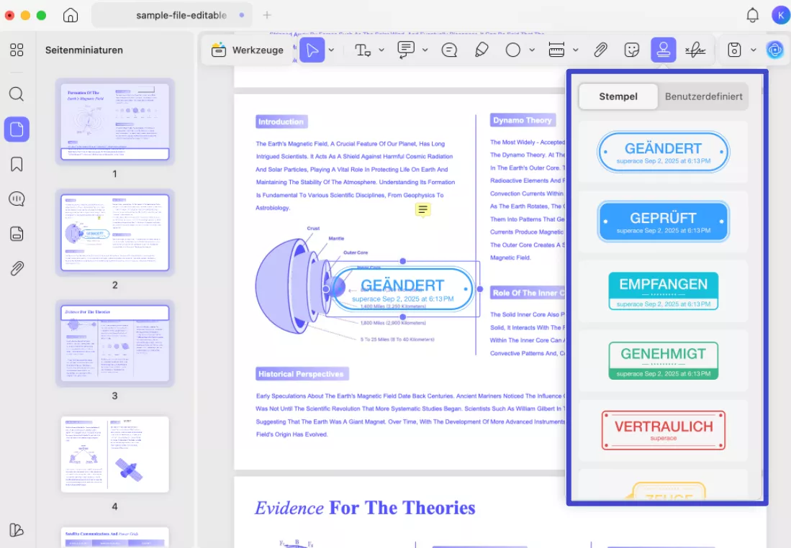Select the sticky note comment tool

[449, 50]
